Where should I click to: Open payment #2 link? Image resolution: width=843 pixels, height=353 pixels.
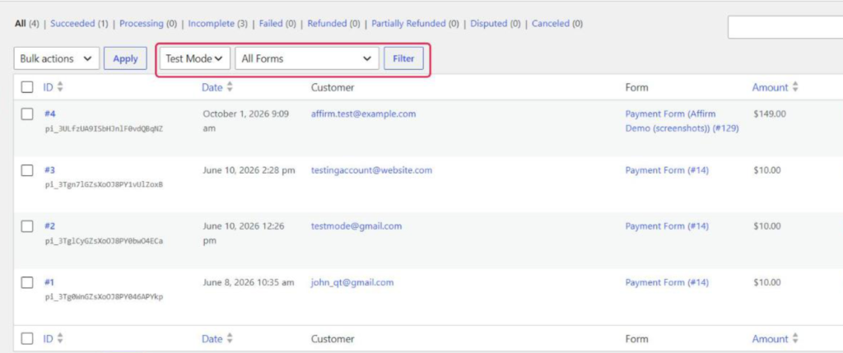click(49, 226)
